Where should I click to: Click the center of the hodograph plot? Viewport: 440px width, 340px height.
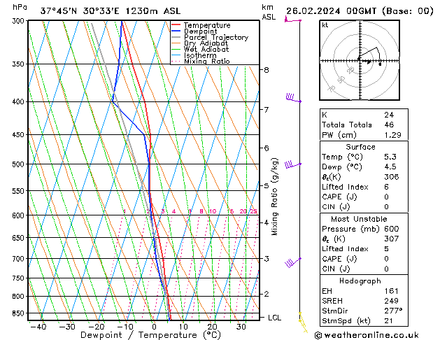tap(359, 61)
